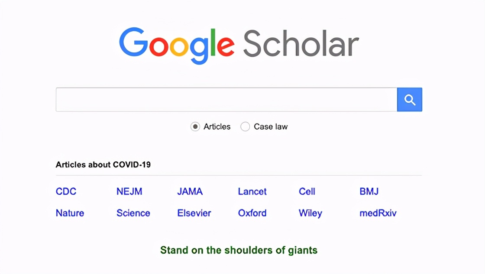This screenshot has height=274, width=485.
Task: Click the 'Stand on the shoulders of giants' text
Action: click(239, 250)
